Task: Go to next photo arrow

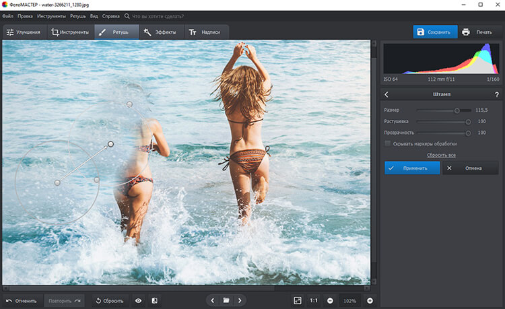Action: 240,301
